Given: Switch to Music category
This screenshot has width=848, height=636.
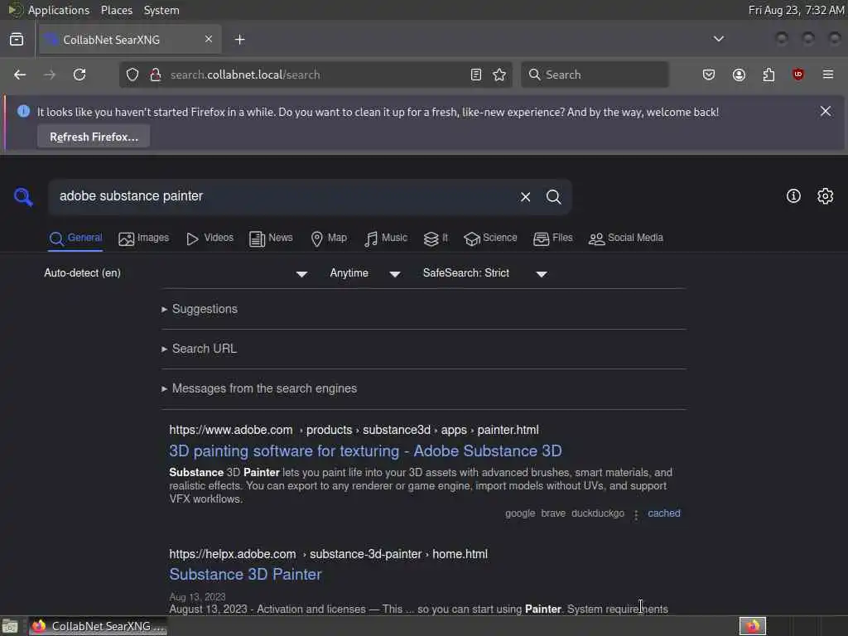Looking at the screenshot, I should 386,238.
